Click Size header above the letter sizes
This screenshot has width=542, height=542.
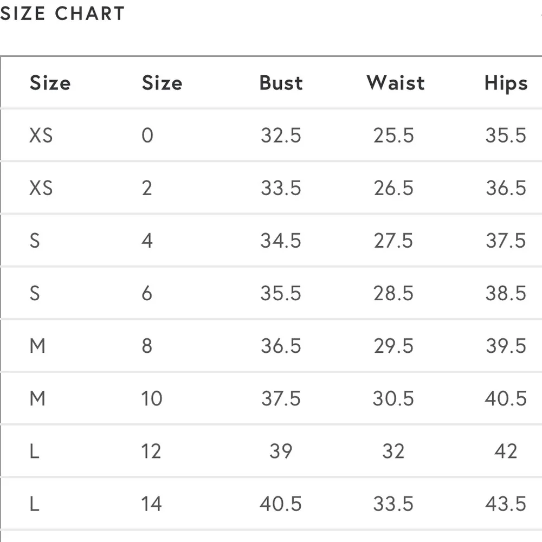point(50,83)
